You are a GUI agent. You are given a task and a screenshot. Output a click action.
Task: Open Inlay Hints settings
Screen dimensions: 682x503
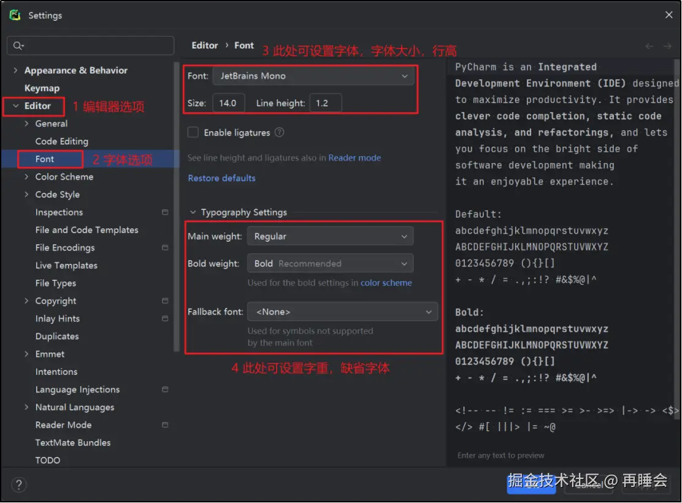(58, 318)
